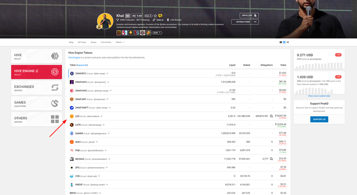
Task: Click the KE: 9.80 badge
Action: pos(137,16)
